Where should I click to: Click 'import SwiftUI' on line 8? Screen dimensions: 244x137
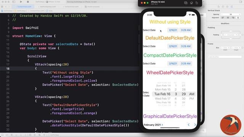point(26,28)
